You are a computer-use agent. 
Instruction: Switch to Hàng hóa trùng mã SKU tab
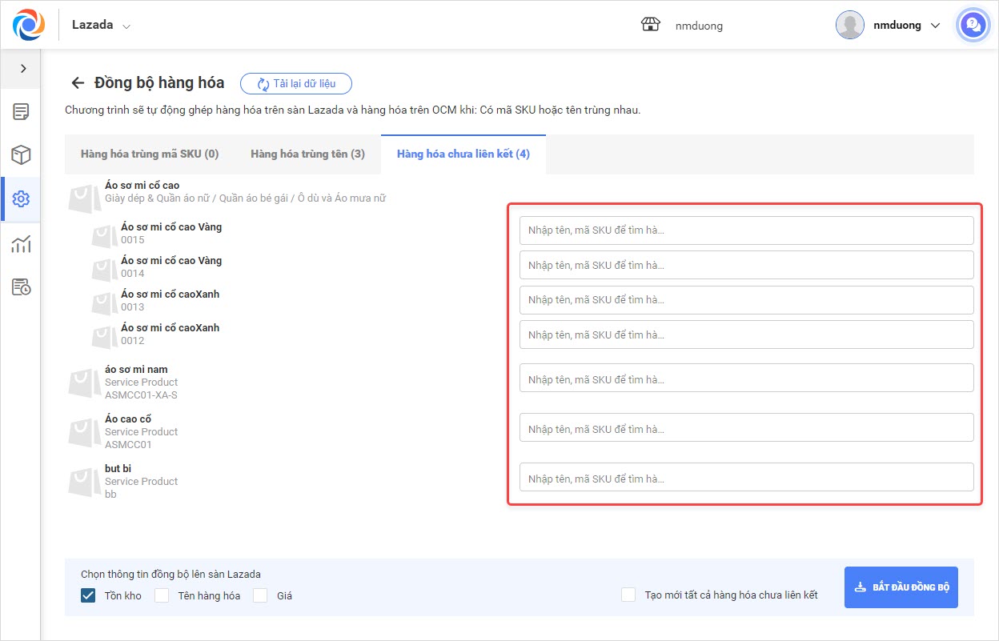[150, 154]
